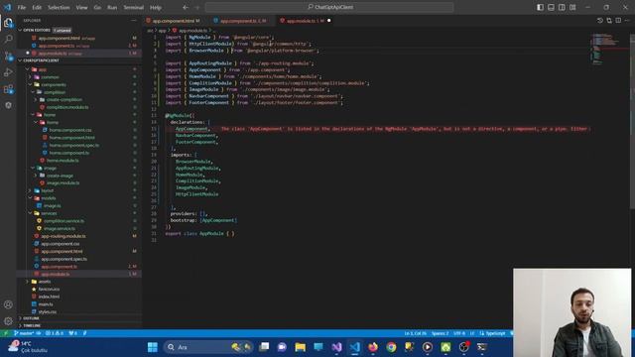The height and width of the screenshot is (357, 635).
Task: Switch to the app.component.ts tab
Action: point(241,20)
